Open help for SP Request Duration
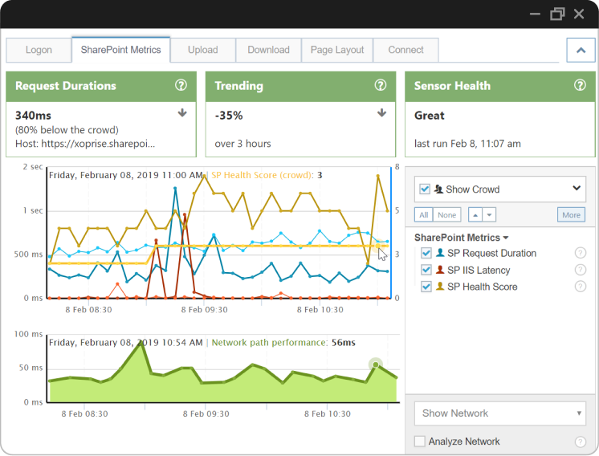This screenshot has width=599, height=456. point(581,253)
